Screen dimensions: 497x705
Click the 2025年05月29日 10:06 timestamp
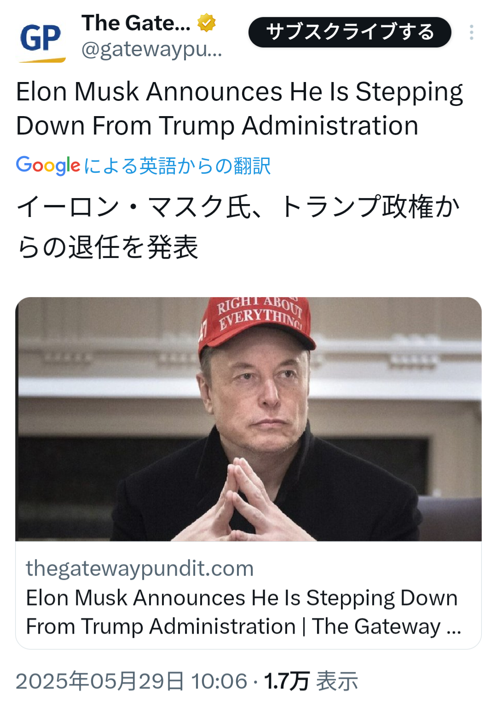[x=132, y=681]
